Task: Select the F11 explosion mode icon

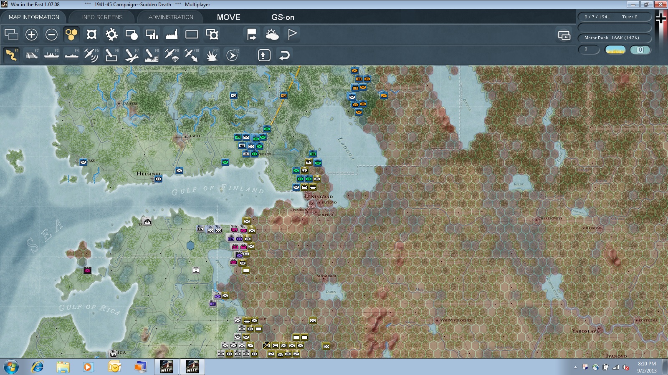Action: pos(212,55)
